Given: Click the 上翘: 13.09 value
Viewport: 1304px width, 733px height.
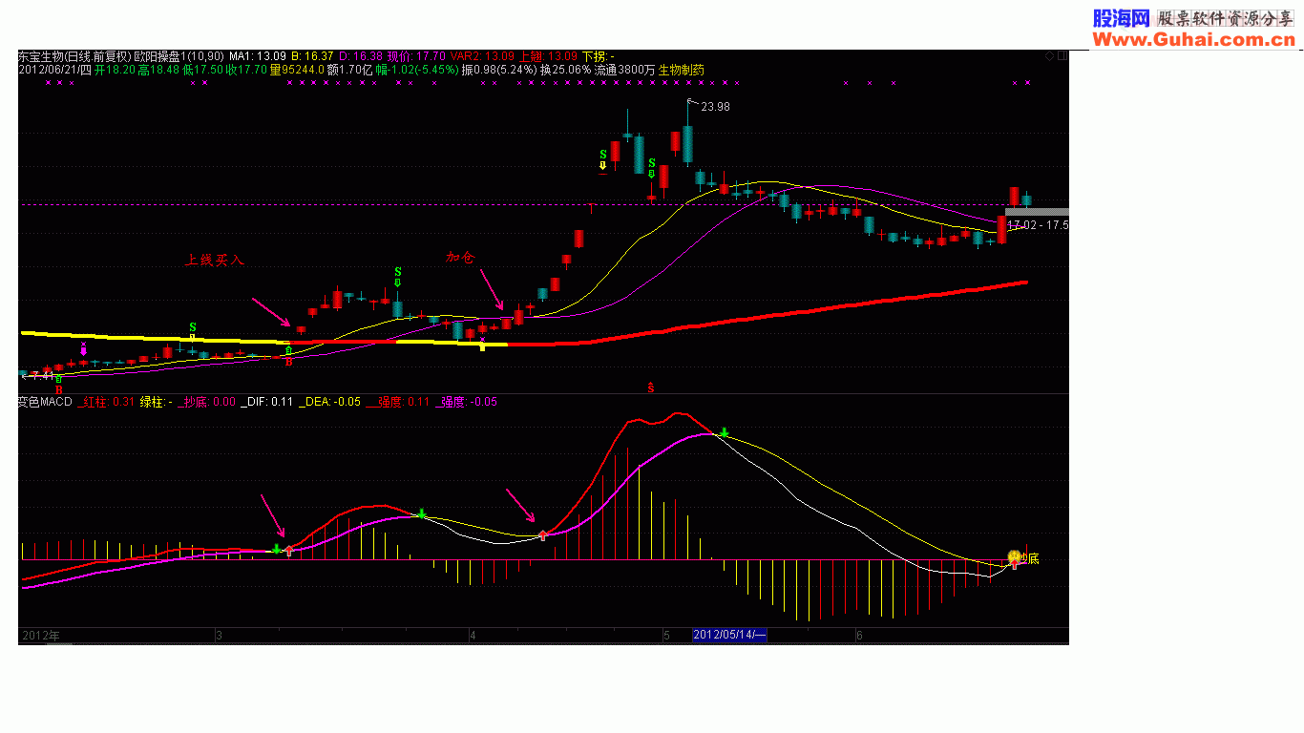Looking at the screenshot, I should (548, 56).
